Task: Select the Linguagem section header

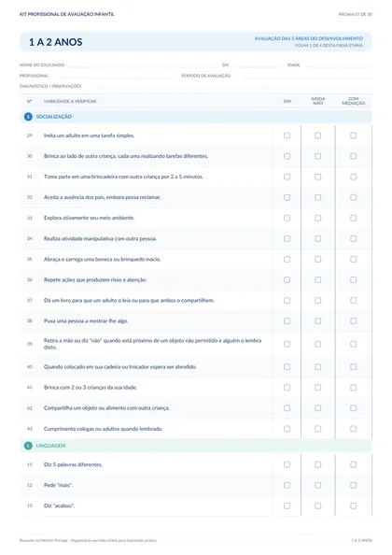Action: pos(196,446)
